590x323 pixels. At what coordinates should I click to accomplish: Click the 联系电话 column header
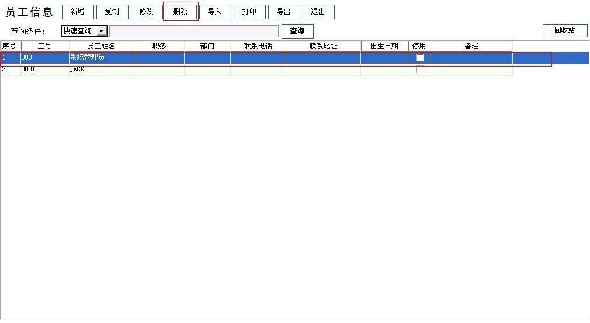(258, 46)
